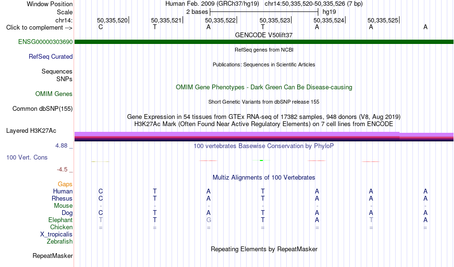Select the Chicken species row label
The height and width of the screenshot is (267, 454).
click(x=61, y=227)
